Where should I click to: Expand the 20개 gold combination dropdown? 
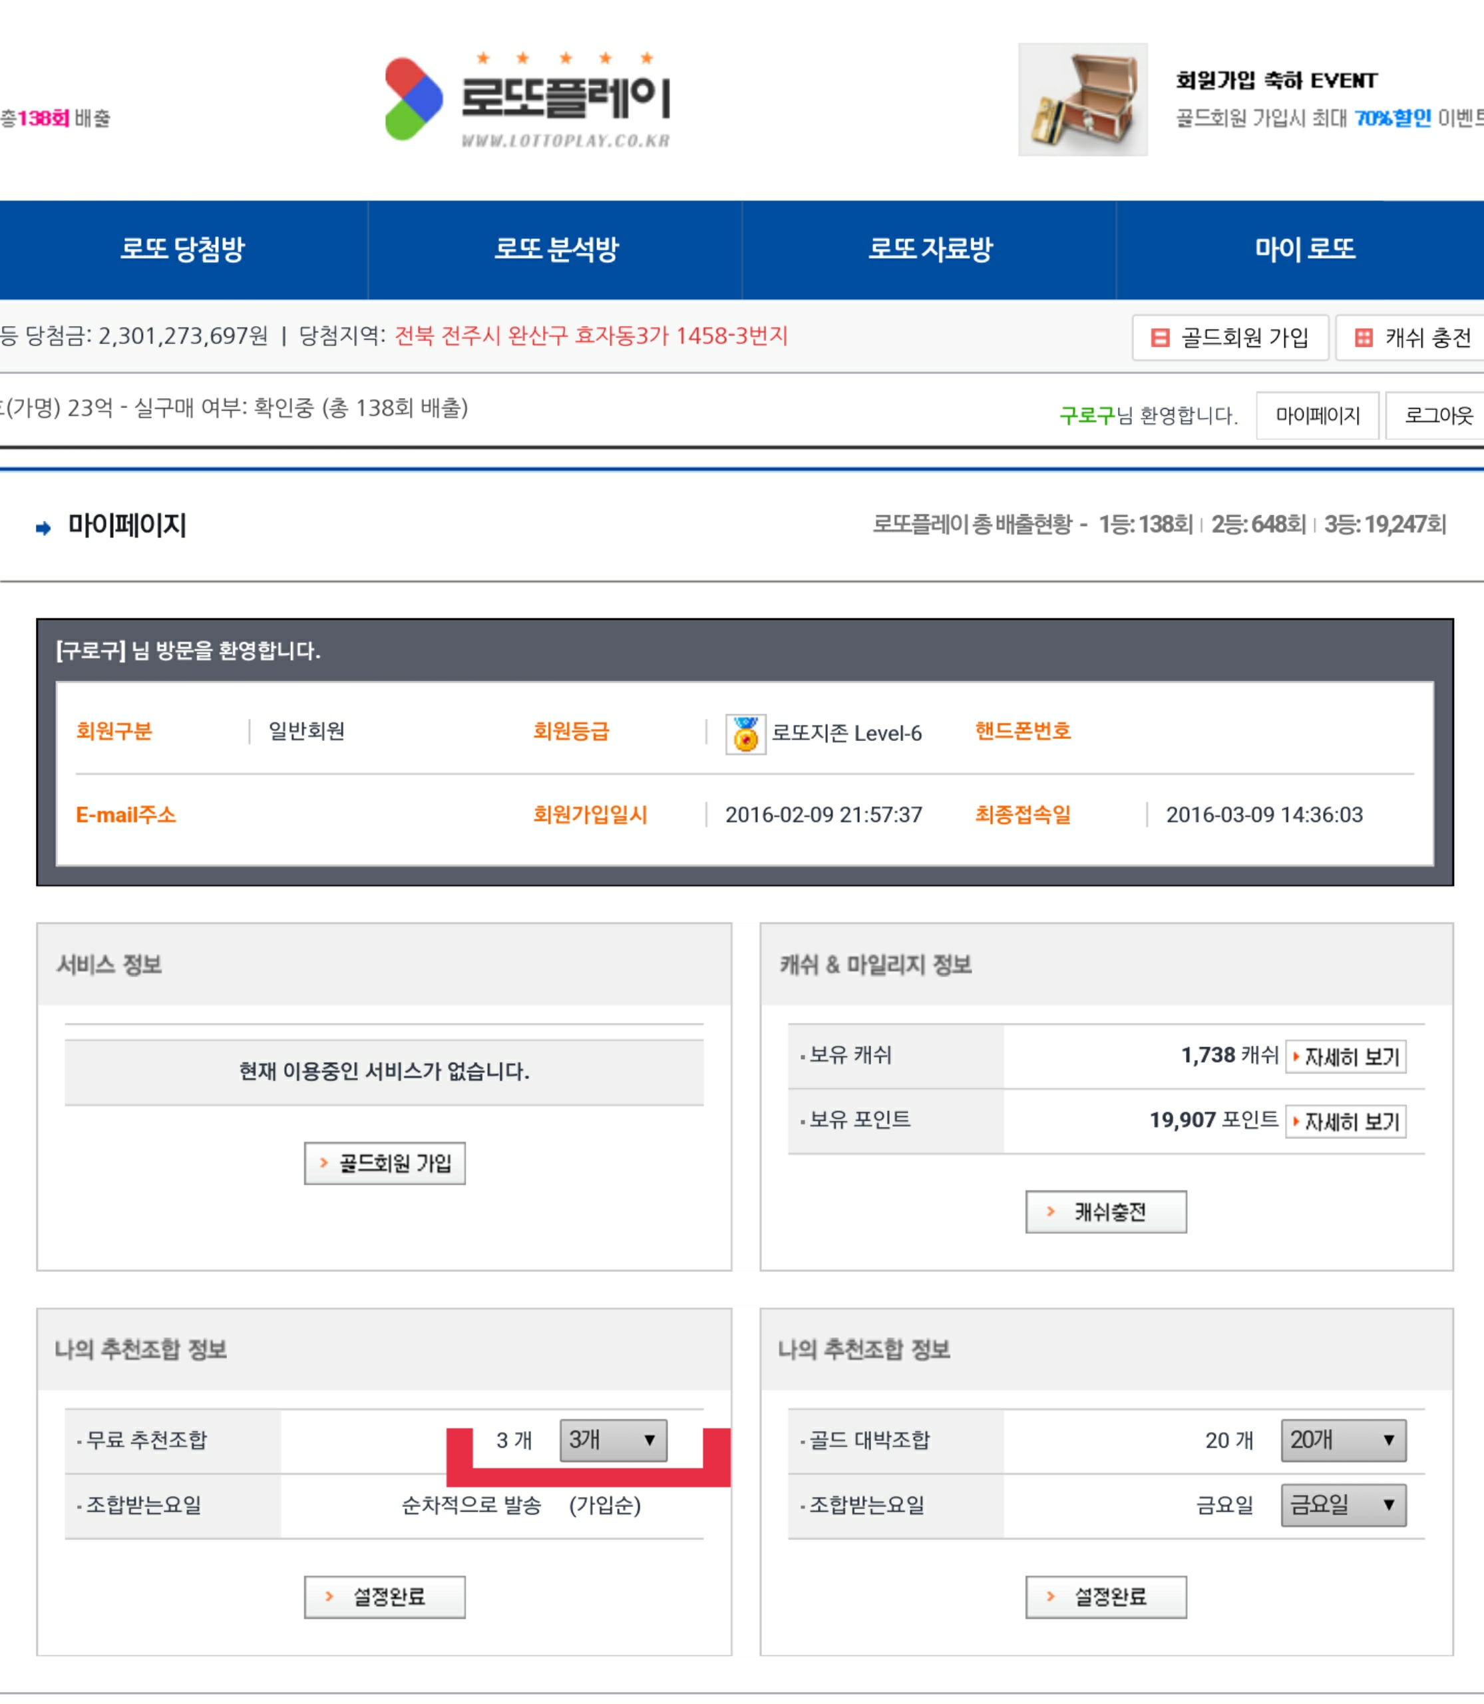(x=1342, y=1439)
